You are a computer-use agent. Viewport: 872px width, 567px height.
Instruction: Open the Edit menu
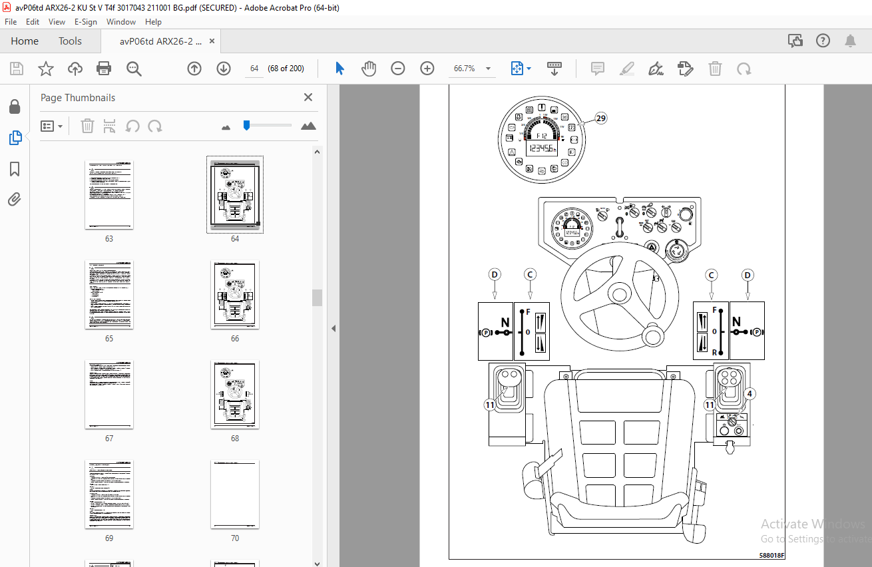33,21
